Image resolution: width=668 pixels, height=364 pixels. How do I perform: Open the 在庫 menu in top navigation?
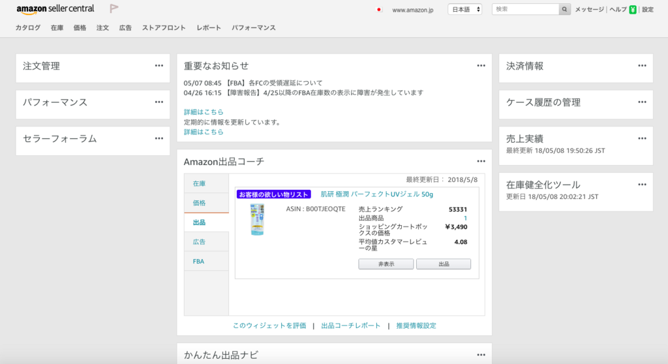[57, 27]
